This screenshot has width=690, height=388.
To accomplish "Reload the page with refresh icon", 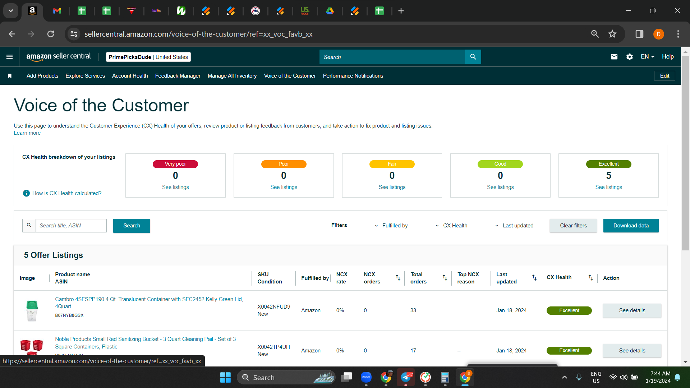I will pos(51,34).
